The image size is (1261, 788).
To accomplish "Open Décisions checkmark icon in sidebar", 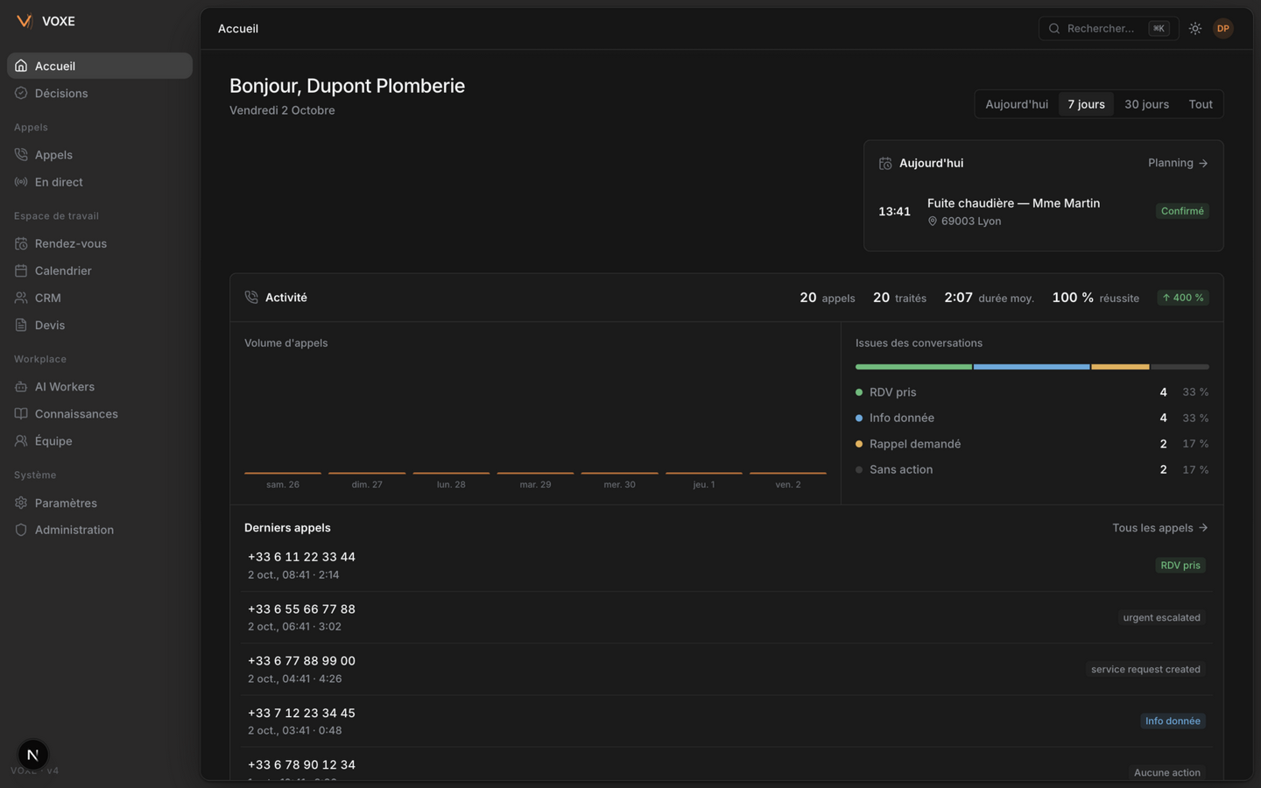I will tap(21, 93).
